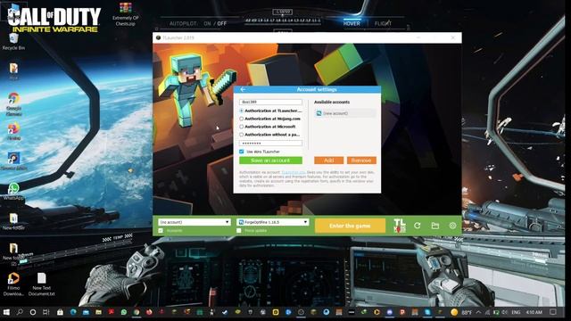Launch Microsoft Edge from taskbar

coord(73,312)
